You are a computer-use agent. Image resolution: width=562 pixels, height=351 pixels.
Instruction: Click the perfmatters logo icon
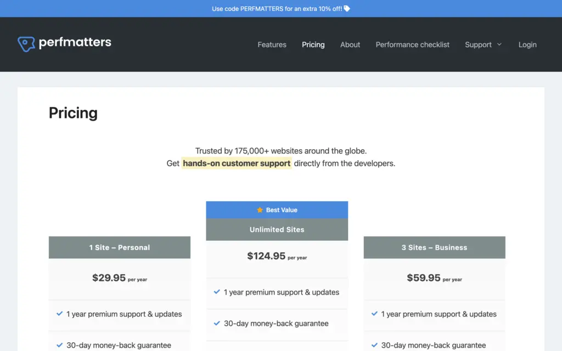26,44
